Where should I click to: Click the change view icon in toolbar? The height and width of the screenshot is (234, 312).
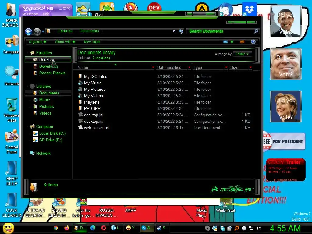click(225, 42)
